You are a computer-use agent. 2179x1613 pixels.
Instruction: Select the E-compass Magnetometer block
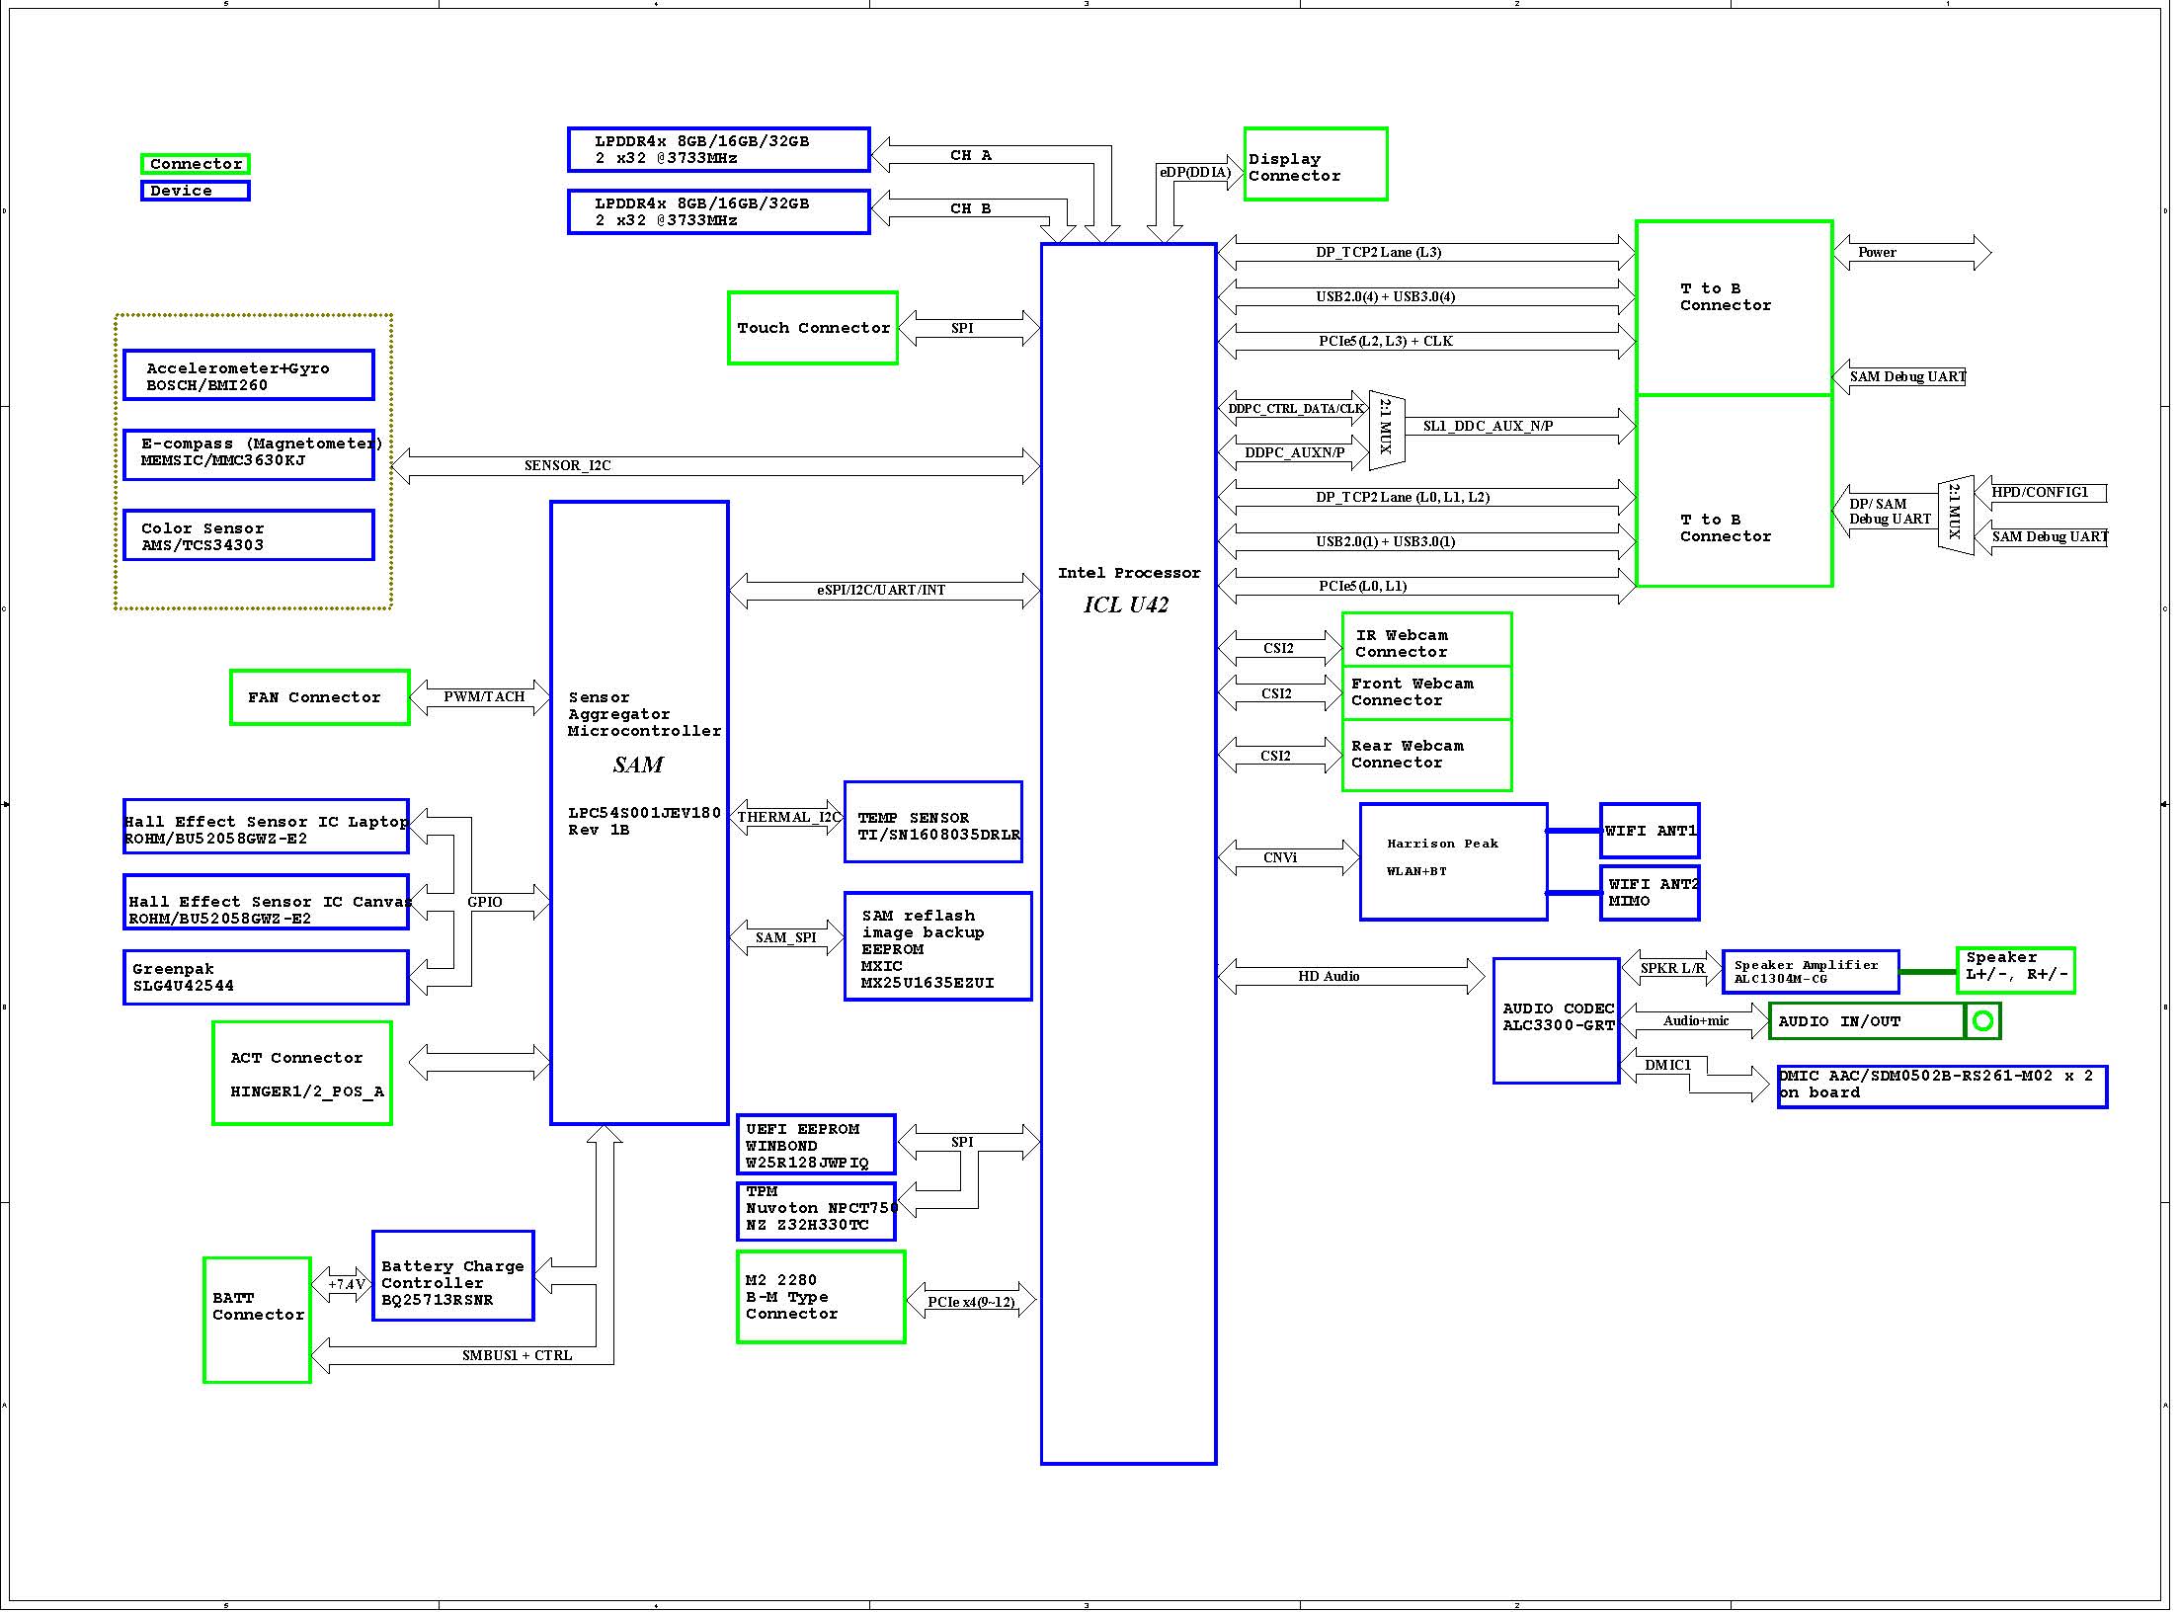249,454
